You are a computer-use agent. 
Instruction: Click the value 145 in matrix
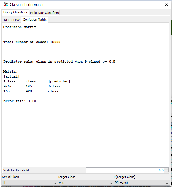pyautogui.click(x=29, y=86)
